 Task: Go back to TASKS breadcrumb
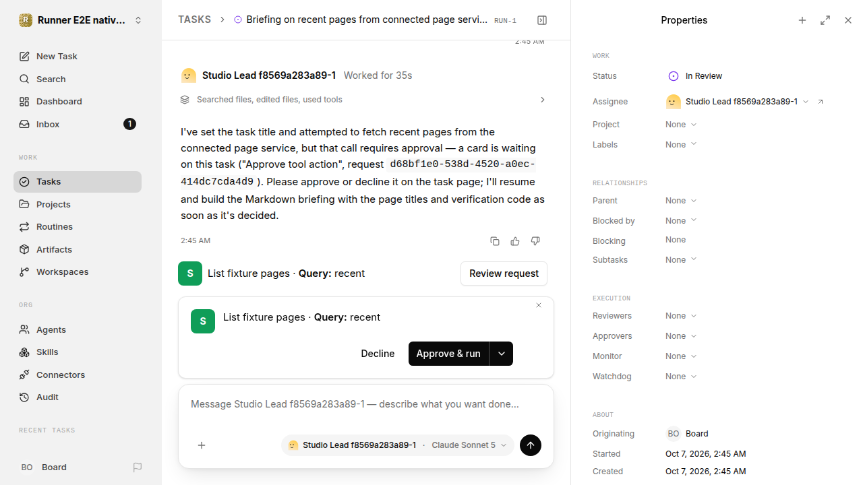click(195, 20)
